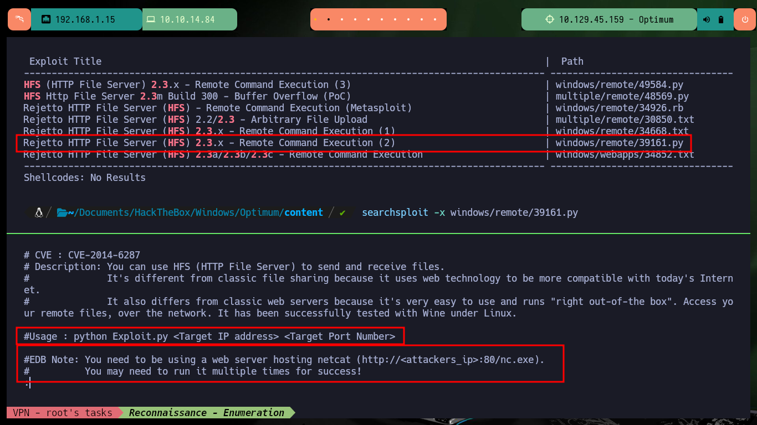Click the ~/Documents/HackTheBox/Windows/Optimum/content prompt path
The width and height of the screenshot is (757, 425).
coord(196,212)
